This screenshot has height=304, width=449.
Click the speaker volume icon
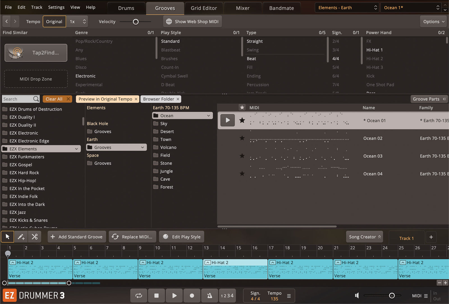coord(357,295)
